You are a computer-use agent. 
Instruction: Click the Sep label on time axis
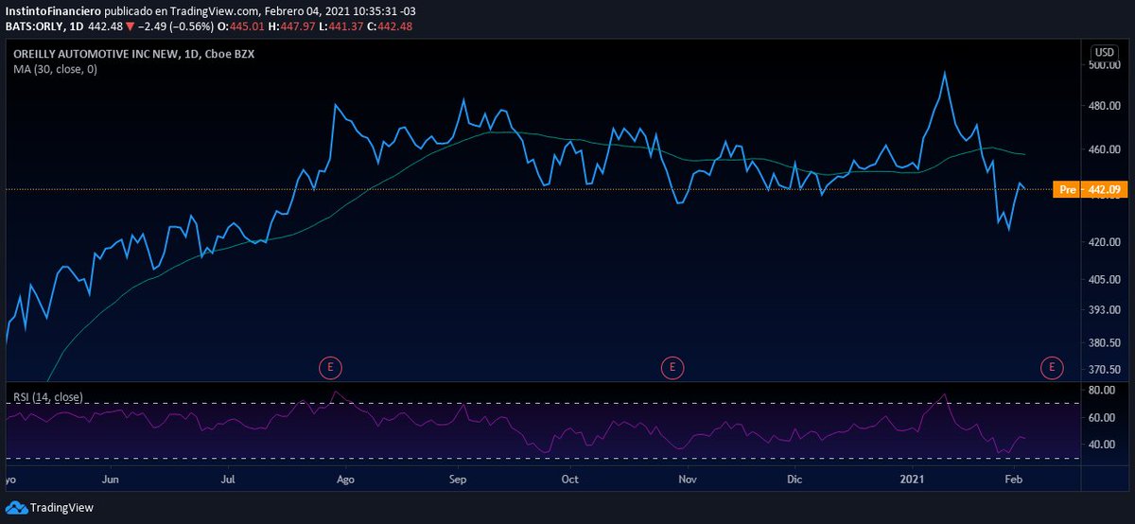point(458,480)
